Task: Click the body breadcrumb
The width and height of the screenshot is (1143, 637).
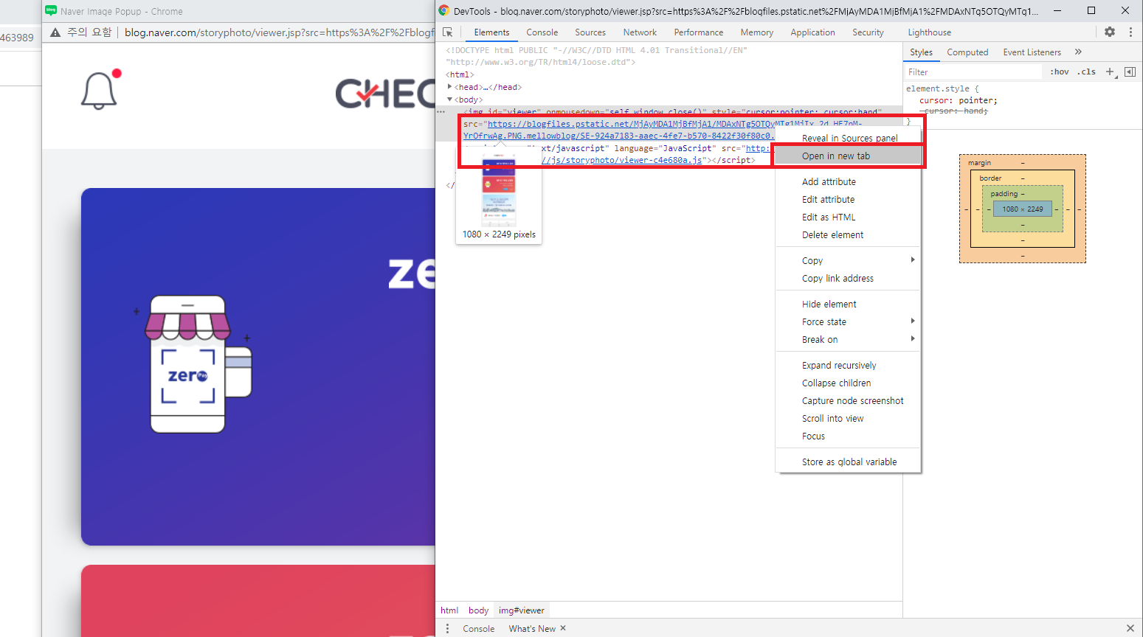Action: click(478, 610)
